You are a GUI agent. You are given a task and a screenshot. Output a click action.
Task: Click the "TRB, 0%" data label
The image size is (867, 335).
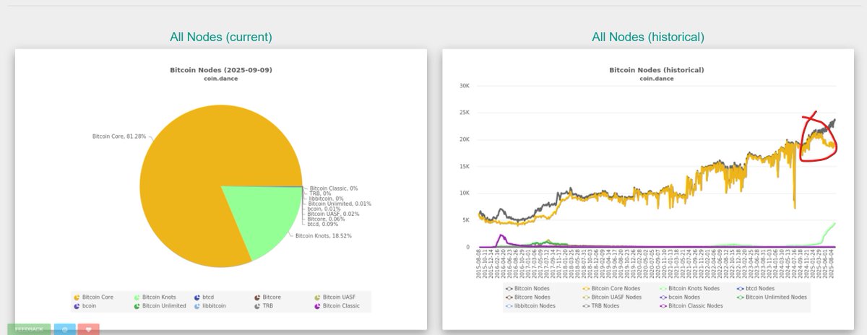(x=320, y=193)
